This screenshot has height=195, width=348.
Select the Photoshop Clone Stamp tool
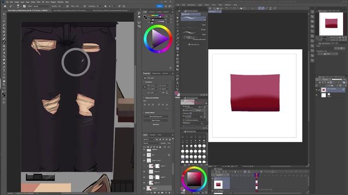coord(4,45)
